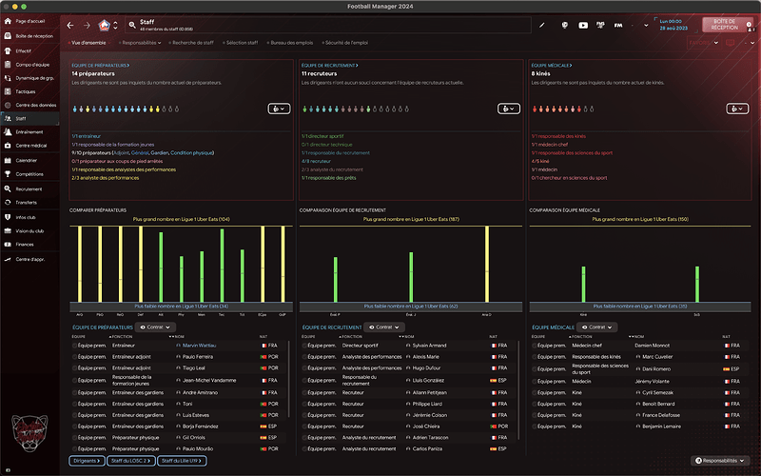
Task: Open Marvin Wattiau staff profile
Action: point(200,346)
